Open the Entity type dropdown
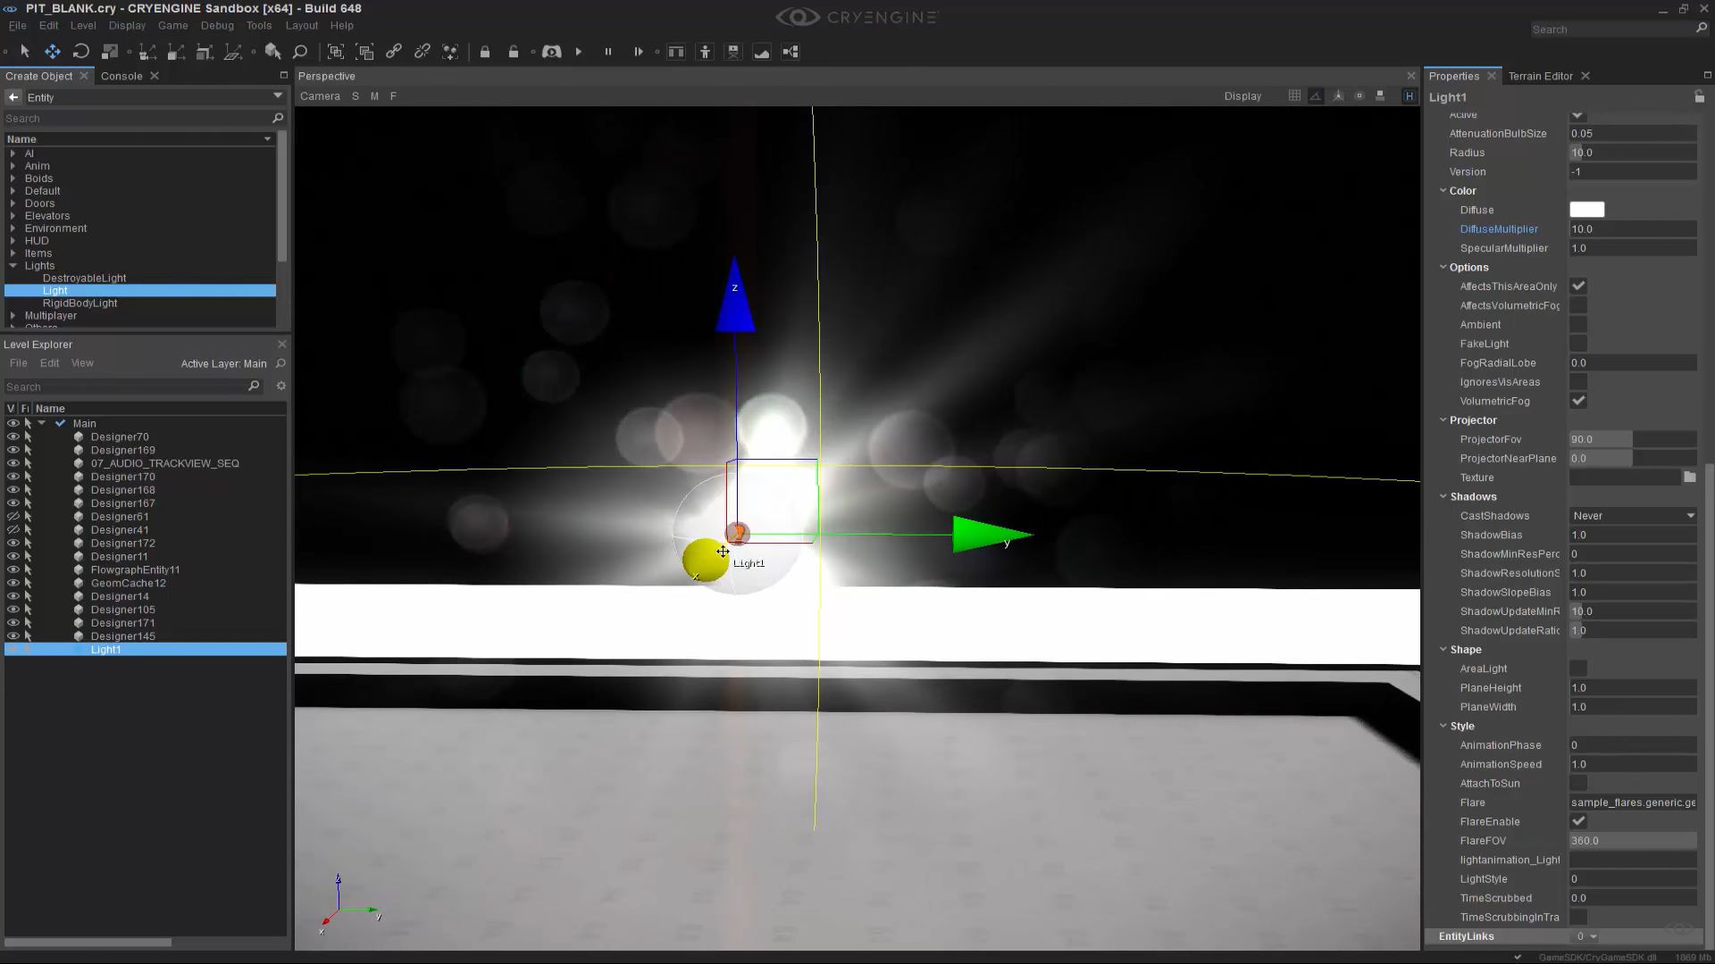 [x=278, y=96]
